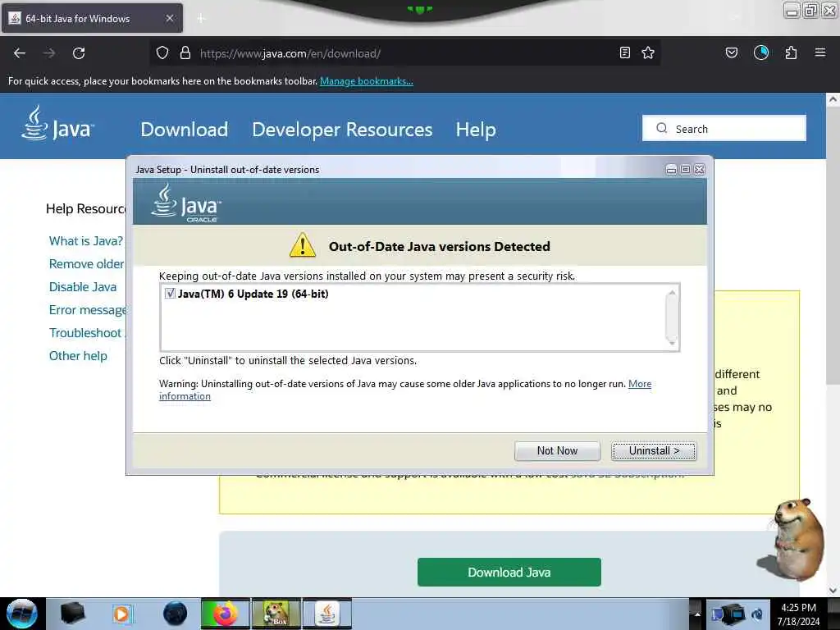840x630 pixels.
Task: Click the search magnifier icon
Action: (x=662, y=128)
